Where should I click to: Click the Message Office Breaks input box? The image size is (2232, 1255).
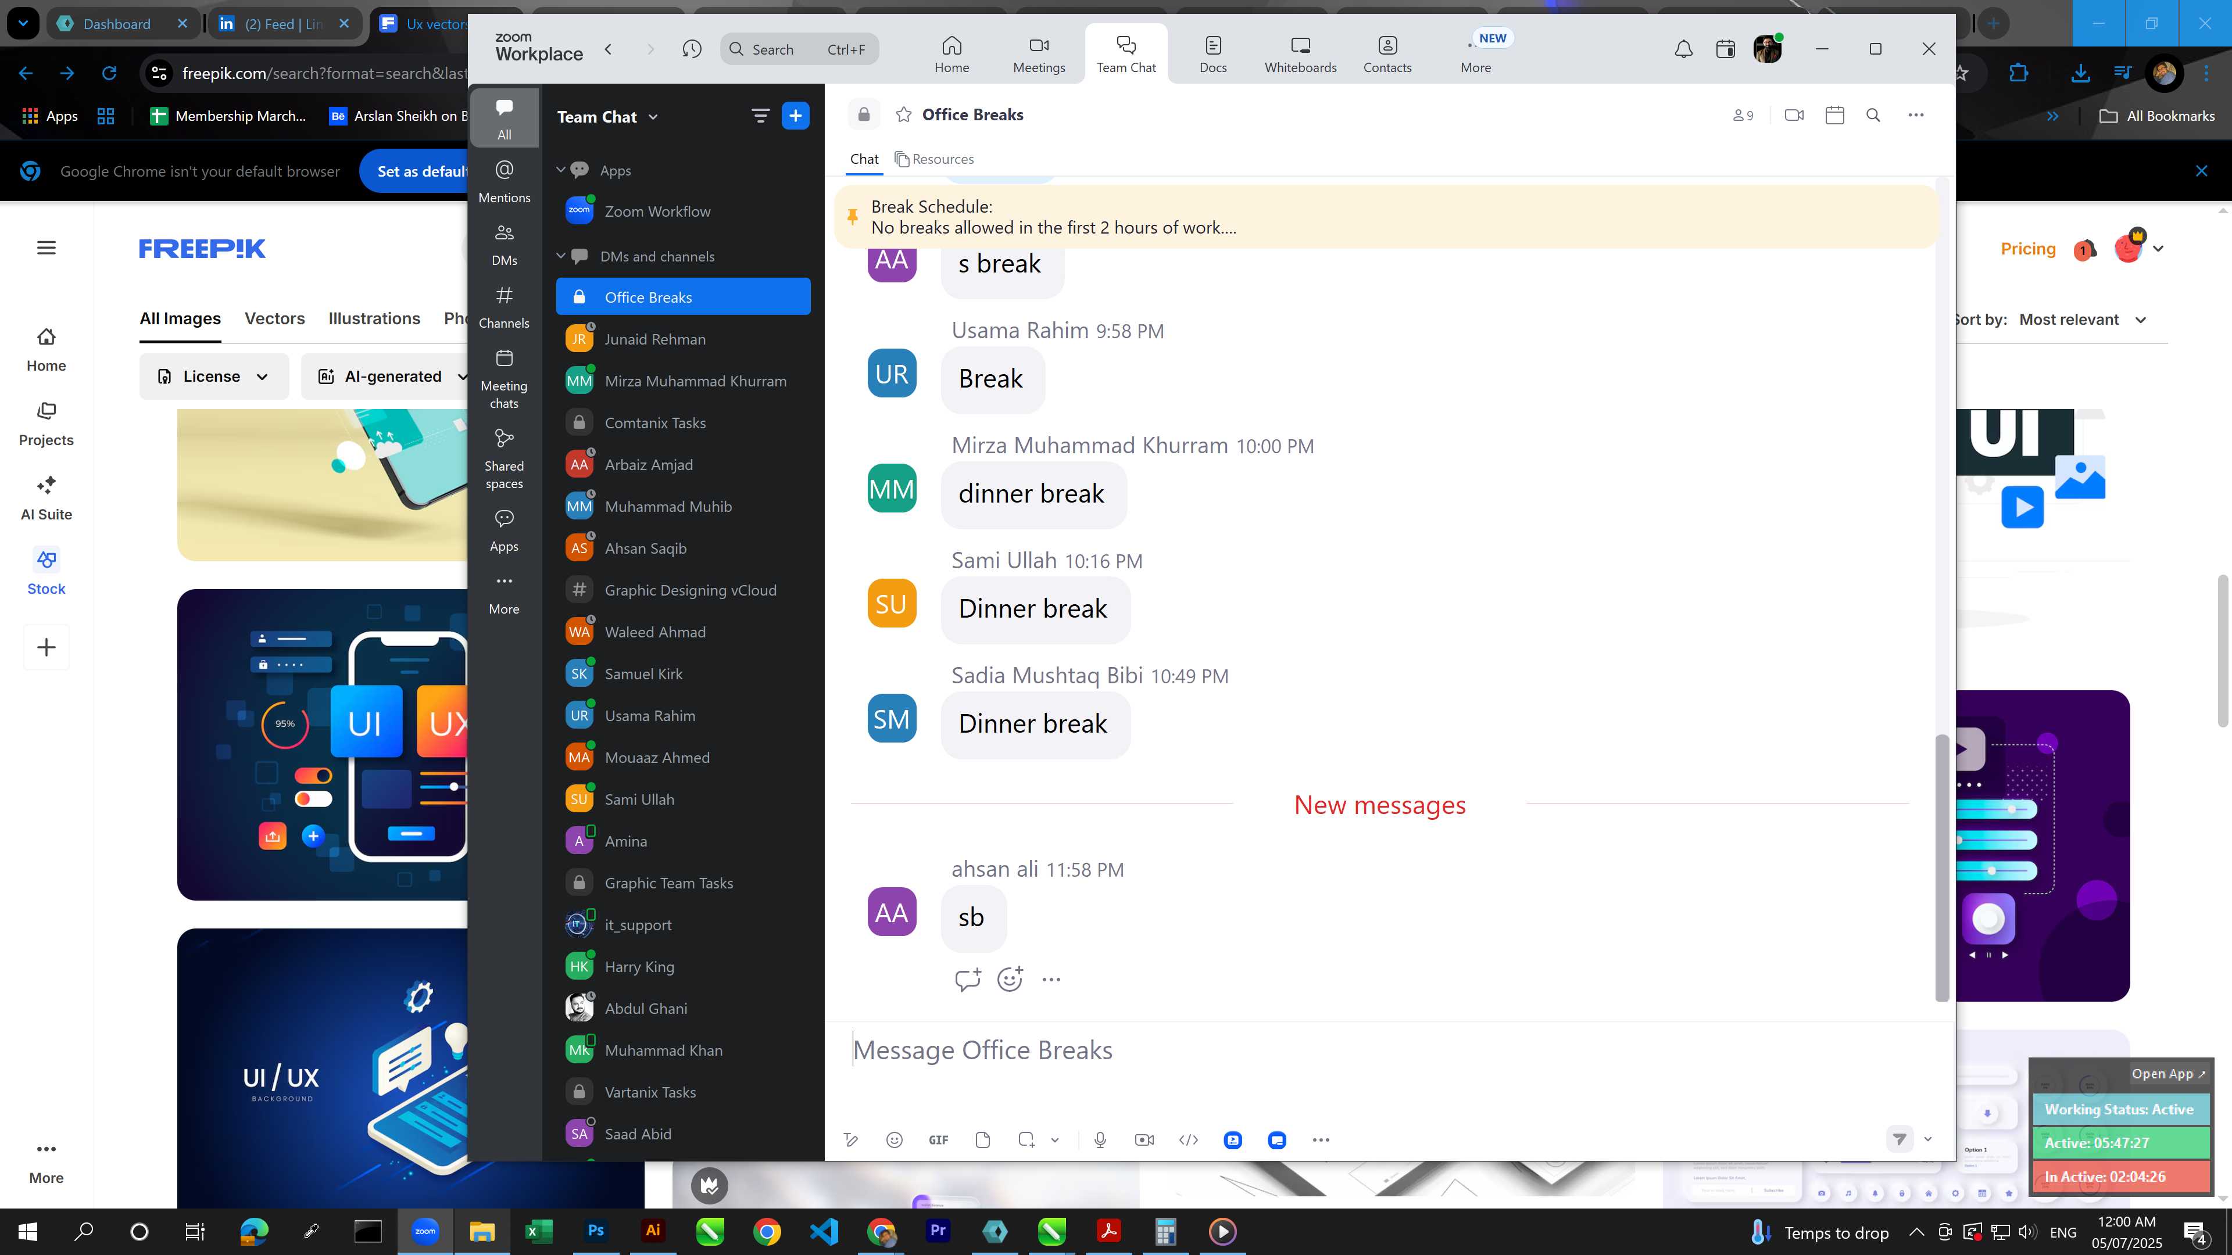pyautogui.click(x=1386, y=1050)
